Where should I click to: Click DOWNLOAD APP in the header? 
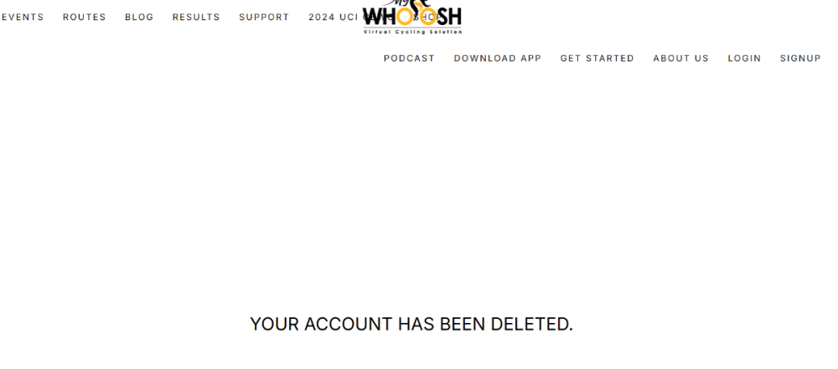coord(498,59)
